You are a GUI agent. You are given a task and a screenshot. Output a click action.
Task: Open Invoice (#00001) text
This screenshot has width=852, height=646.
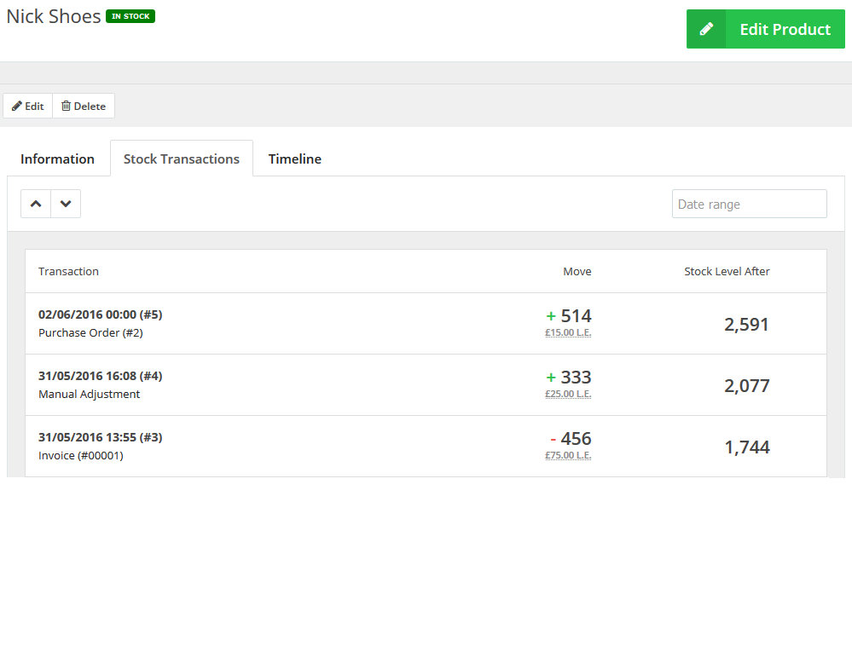click(x=81, y=455)
